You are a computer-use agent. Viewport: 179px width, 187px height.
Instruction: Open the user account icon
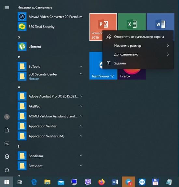point(7,117)
